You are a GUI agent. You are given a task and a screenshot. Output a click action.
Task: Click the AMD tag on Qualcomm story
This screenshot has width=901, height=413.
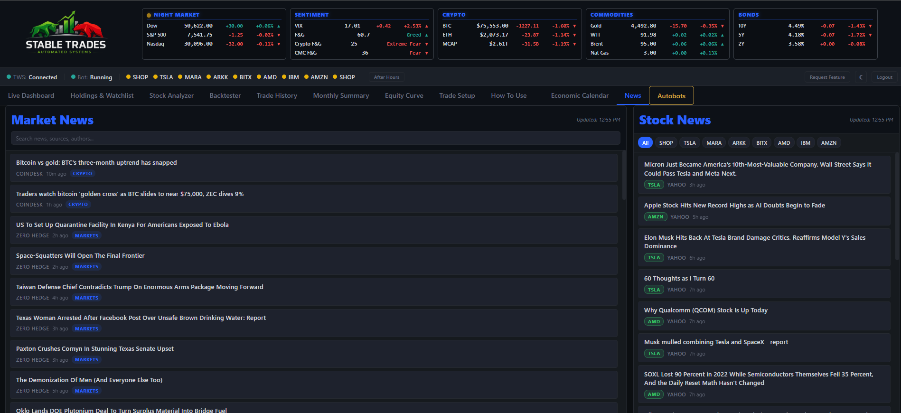654,321
